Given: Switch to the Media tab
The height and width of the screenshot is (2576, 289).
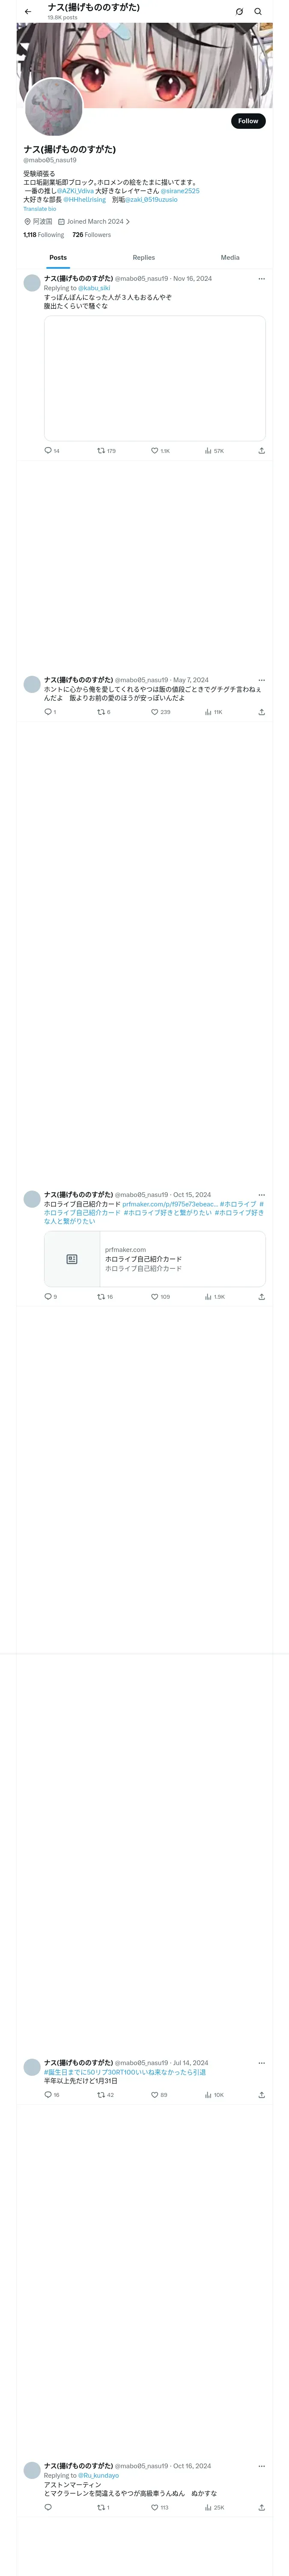Looking at the screenshot, I should [230, 258].
